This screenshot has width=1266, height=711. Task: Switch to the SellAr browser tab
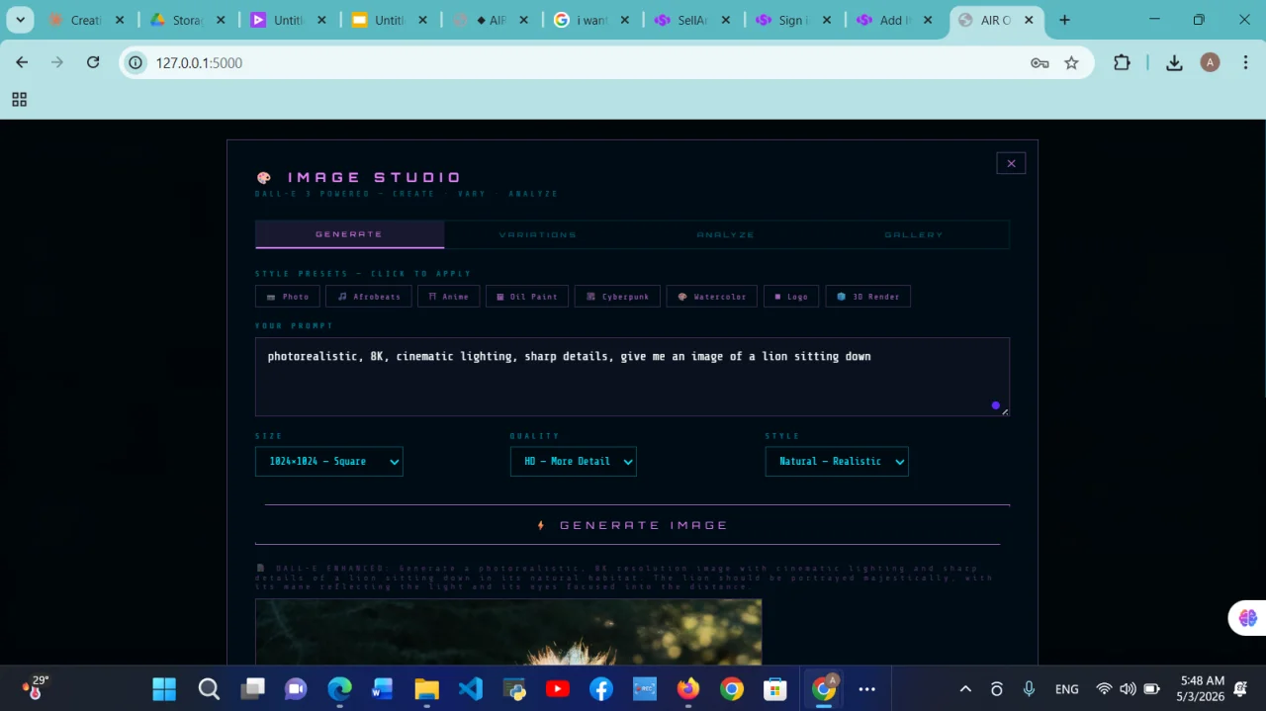pos(692,20)
